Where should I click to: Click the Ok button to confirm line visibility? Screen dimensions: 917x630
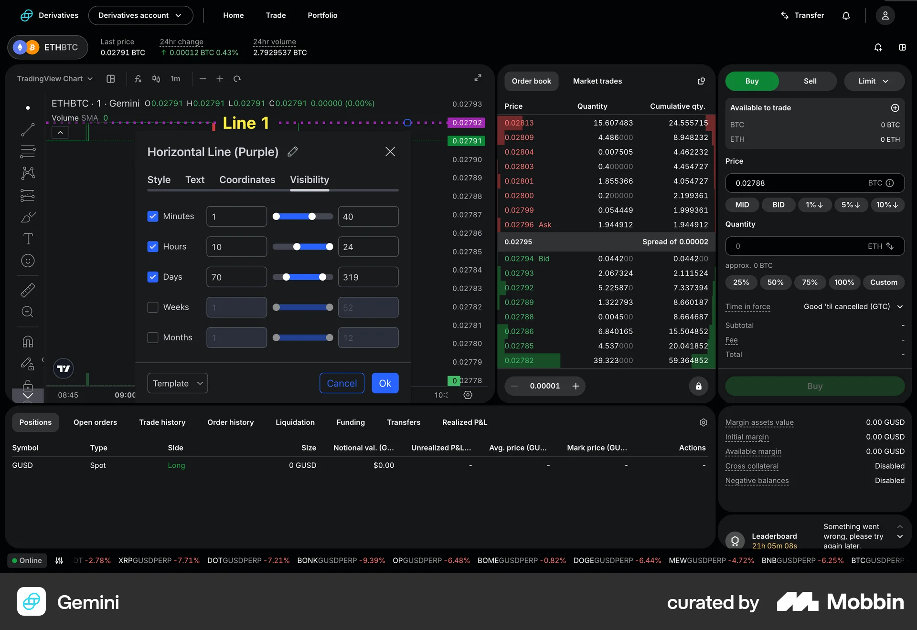pos(385,383)
